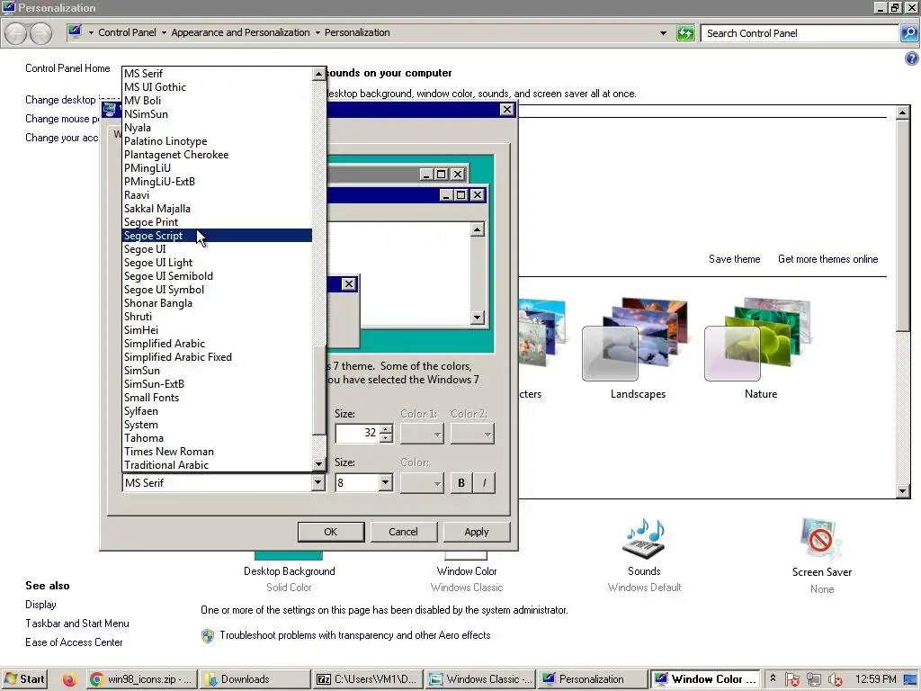Expand dropdown arrow after Appearance and Personalization
The width and height of the screenshot is (921, 691).
(x=317, y=33)
